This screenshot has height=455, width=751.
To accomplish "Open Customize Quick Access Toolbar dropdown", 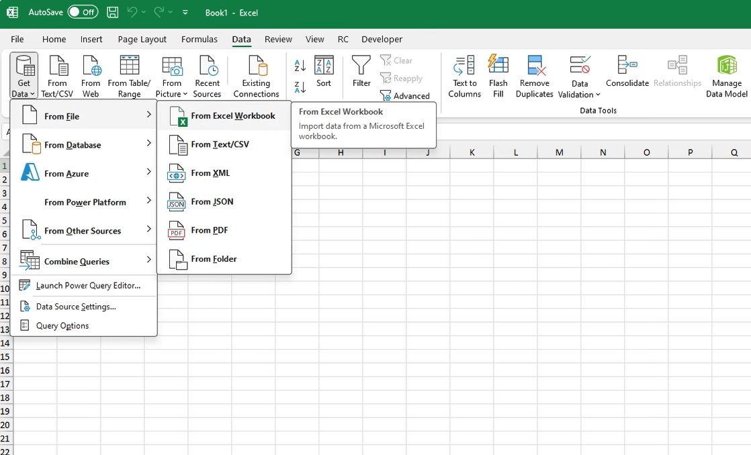I will (x=185, y=13).
